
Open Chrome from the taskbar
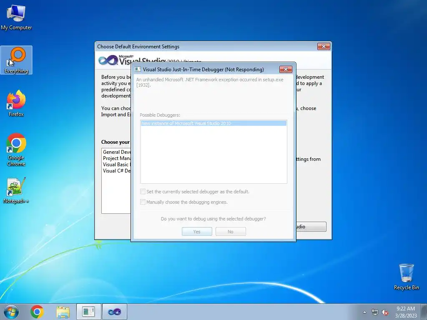pos(37,312)
